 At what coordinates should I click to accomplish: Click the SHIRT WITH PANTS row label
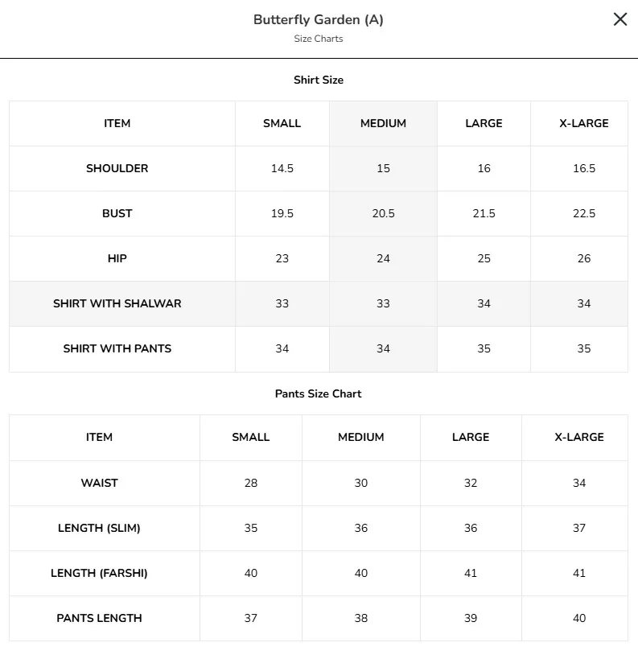(117, 349)
